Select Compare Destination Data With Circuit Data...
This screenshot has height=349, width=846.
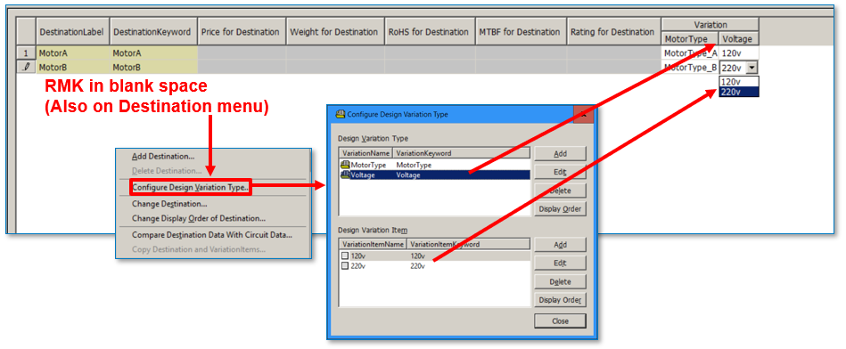click(212, 235)
